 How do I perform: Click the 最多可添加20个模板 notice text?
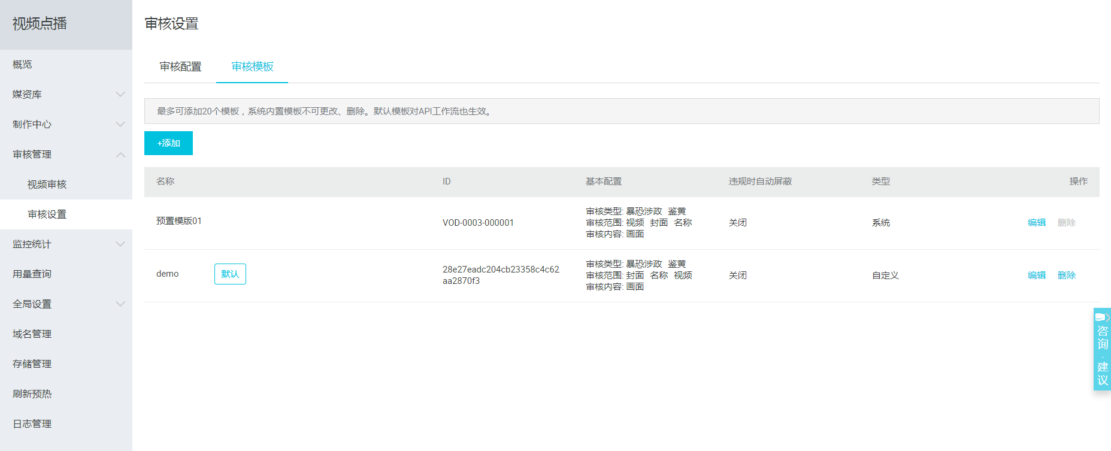(325, 111)
